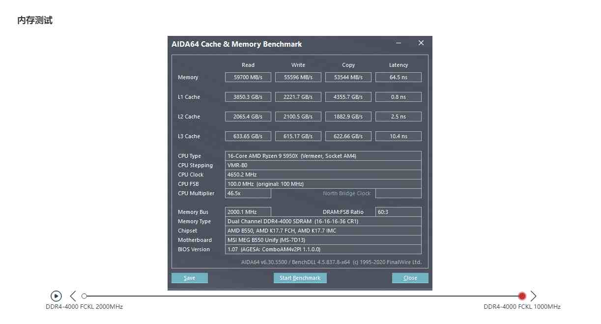Click the DDR4-4000 FCKL 1000MHz caption
Image resolution: width=601 pixels, height=324 pixels.
(x=522, y=307)
